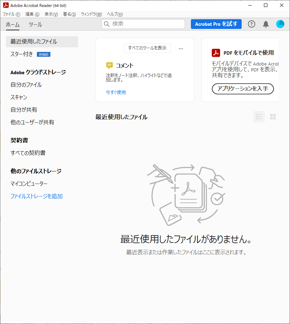Click the PDF をモバイルで使用 heading
Image resolution: width=290 pixels, height=324 pixels.
point(249,53)
